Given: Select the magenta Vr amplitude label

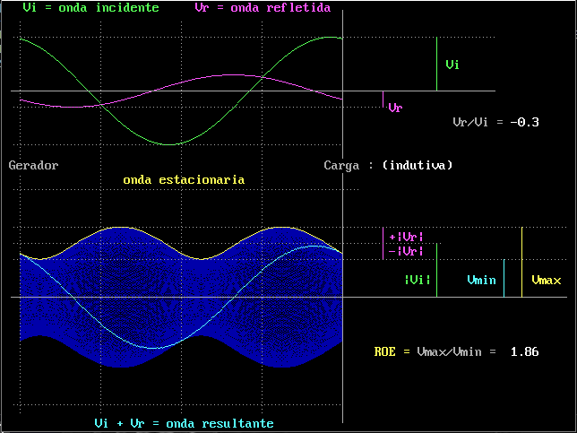Looking at the screenshot, I should pos(396,108).
